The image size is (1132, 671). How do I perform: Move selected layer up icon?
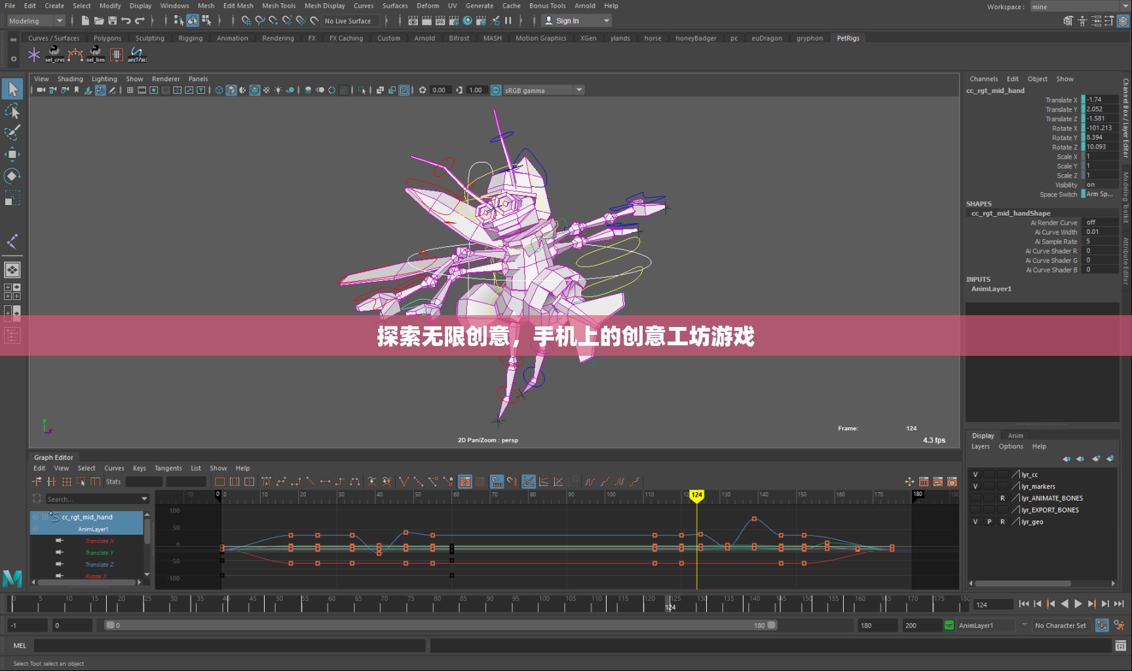click(x=1066, y=459)
